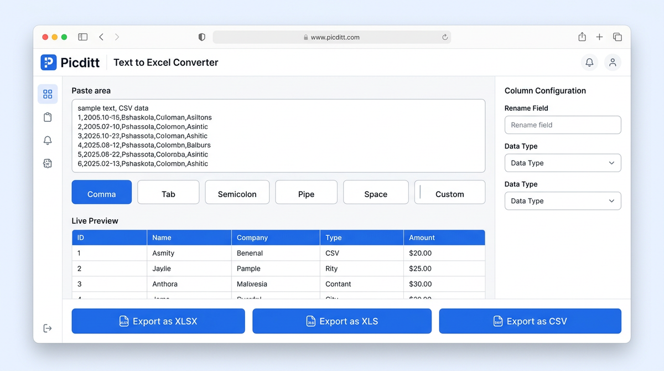The image size is (664, 371).
Task: Click the www.picditt.com address bar
Action: point(332,37)
